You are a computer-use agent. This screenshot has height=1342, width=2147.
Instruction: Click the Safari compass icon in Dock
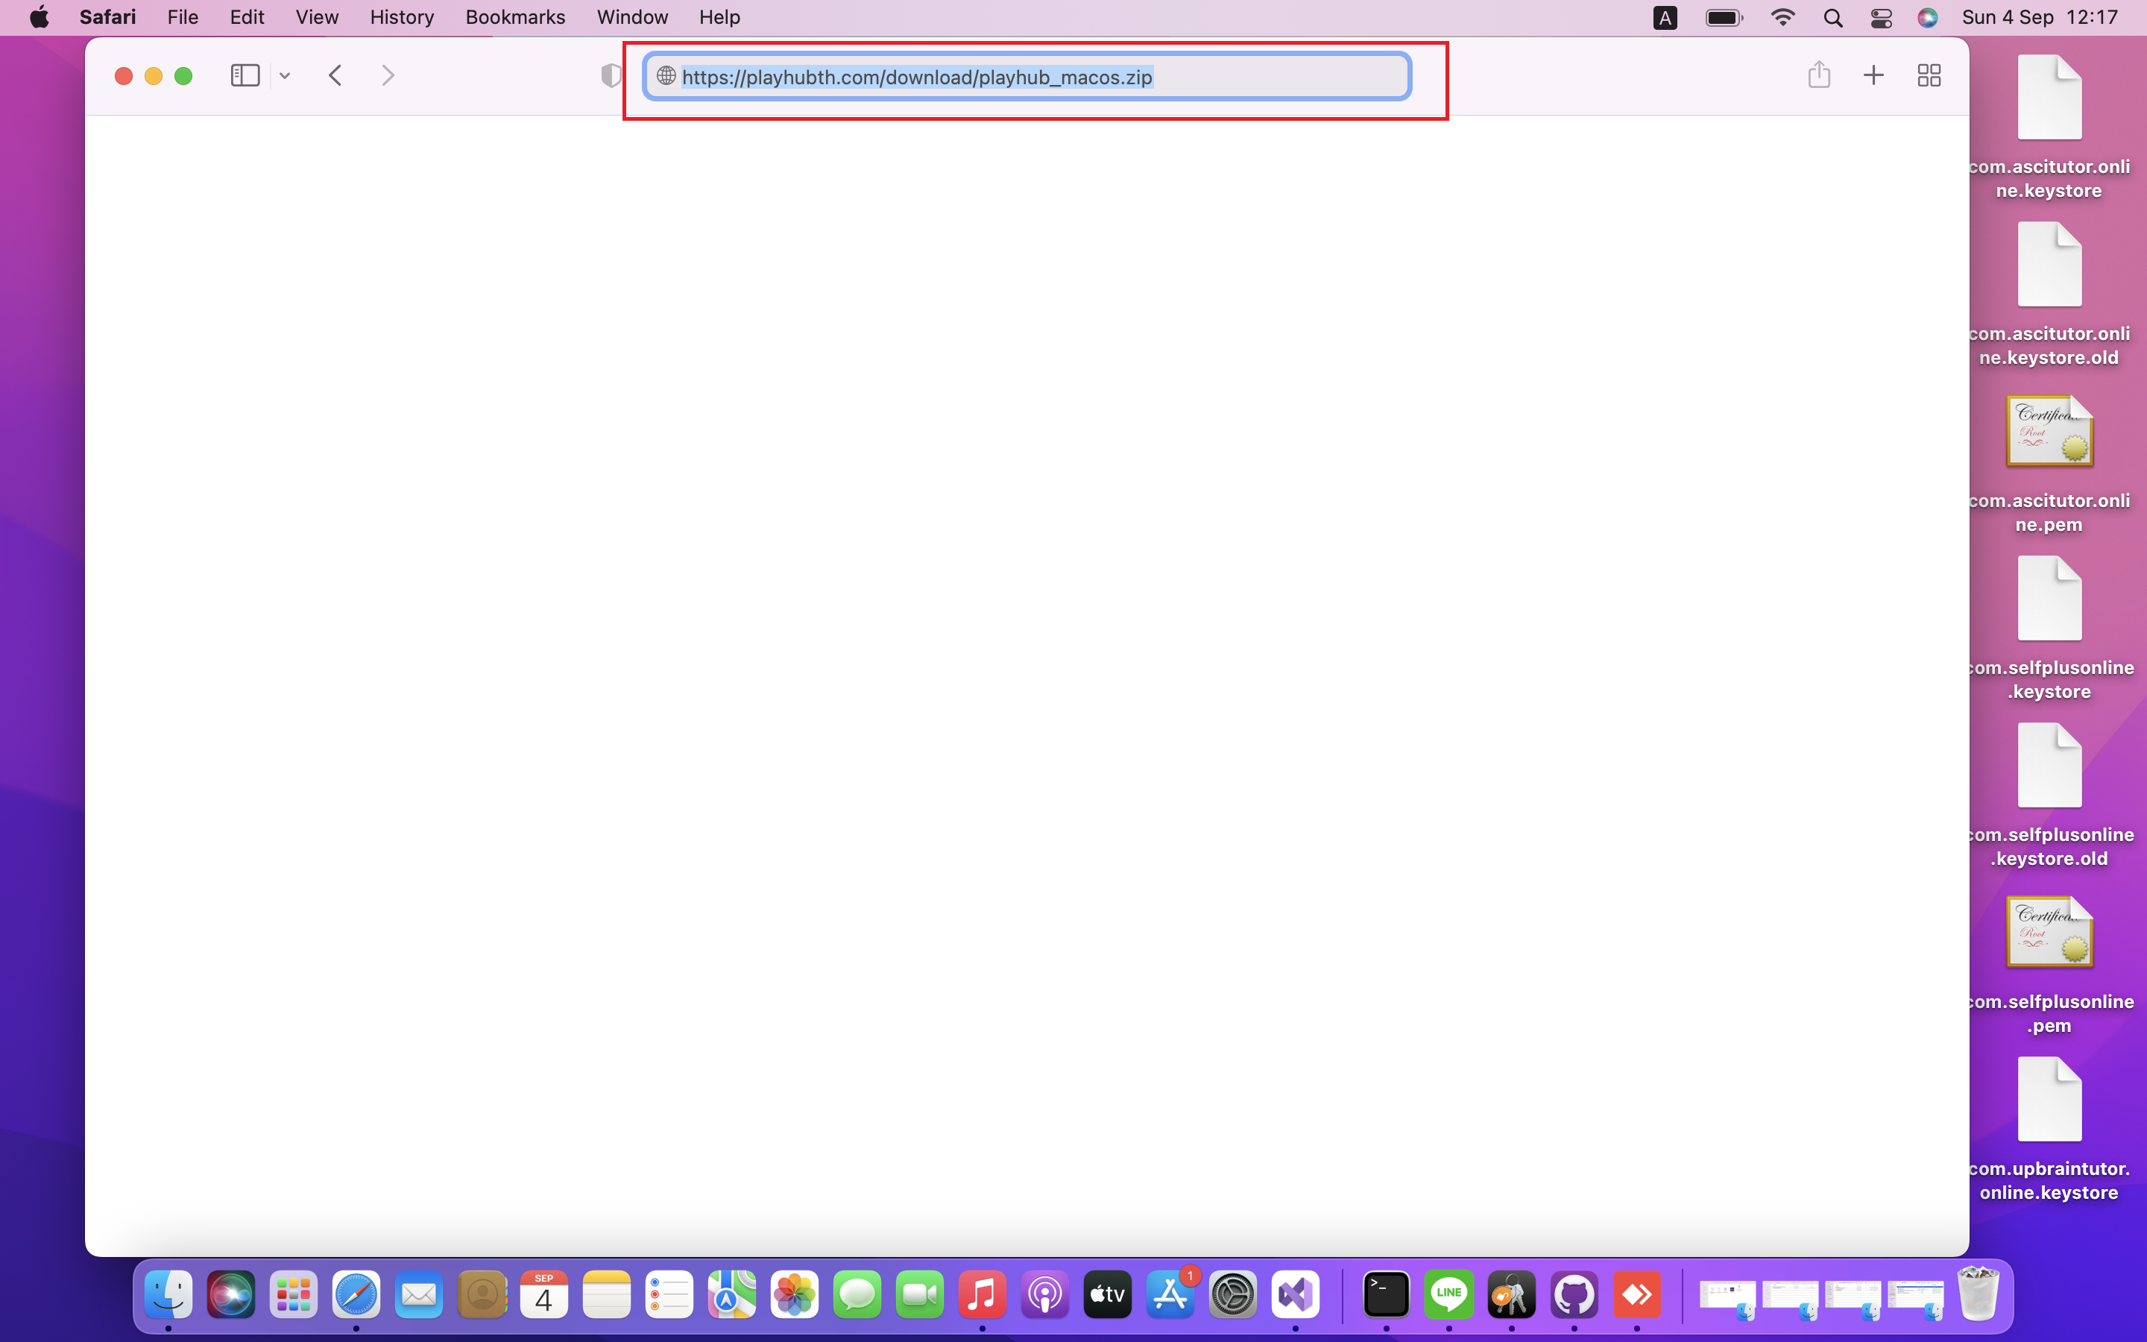(x=356, y=1294)
